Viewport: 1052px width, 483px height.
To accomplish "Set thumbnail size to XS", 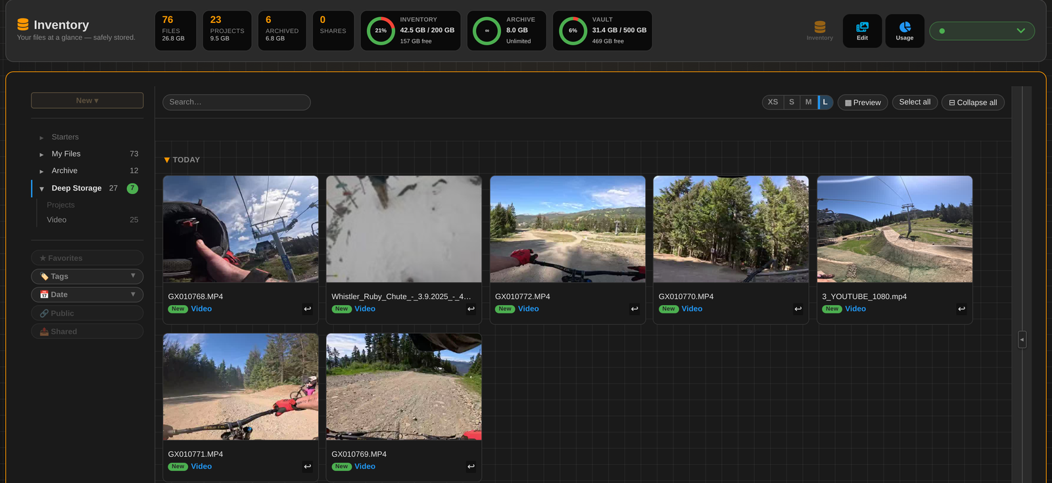I will [773, 103].
